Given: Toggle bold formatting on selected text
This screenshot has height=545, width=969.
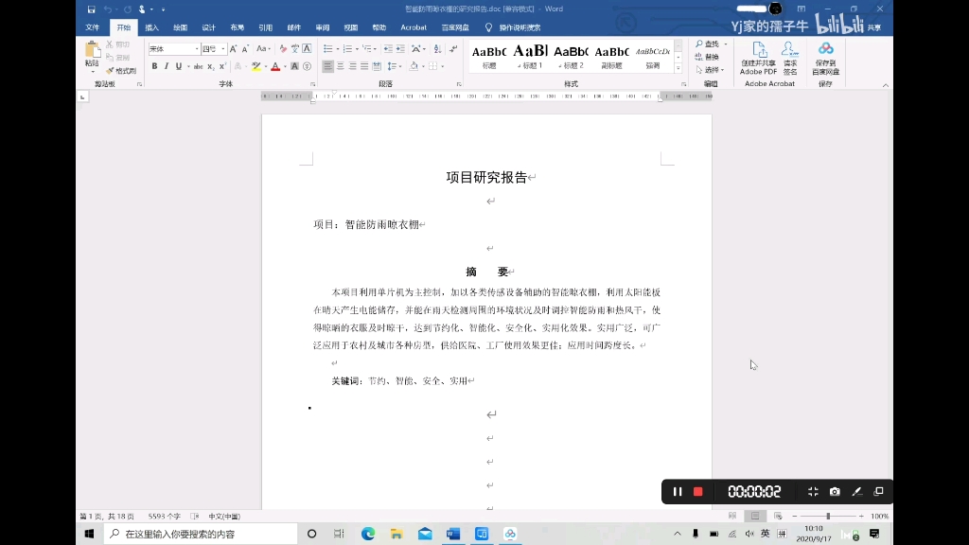Looking at the screenshot, I should (154, 66).
